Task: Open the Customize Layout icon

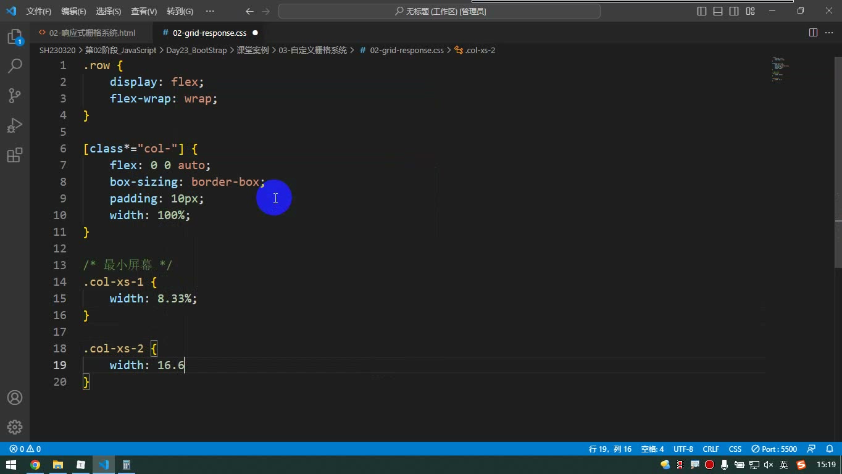Action: click(x=751, y=11)
